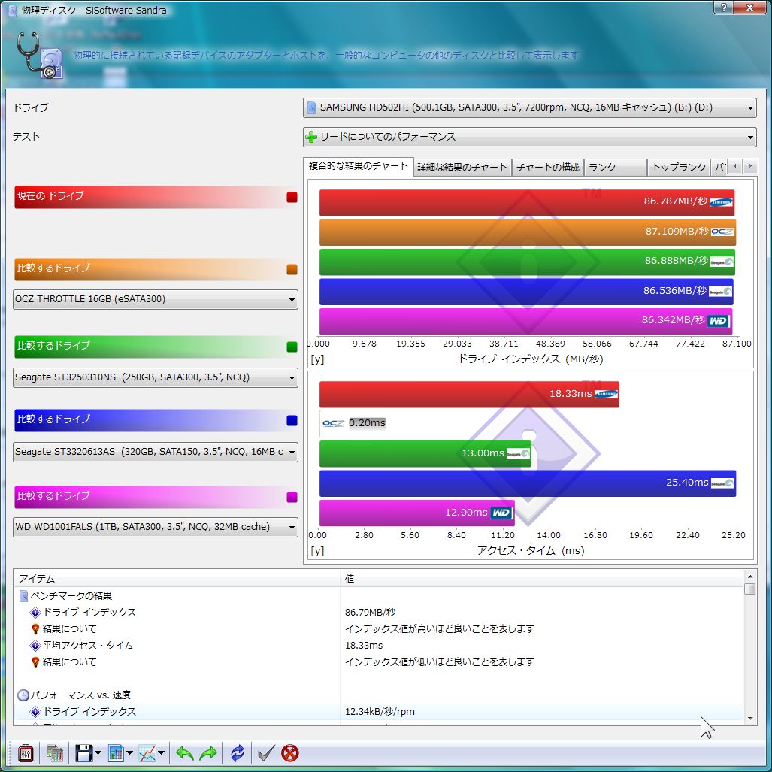Click the blue 25.40ms access time bar

[528, 483]
